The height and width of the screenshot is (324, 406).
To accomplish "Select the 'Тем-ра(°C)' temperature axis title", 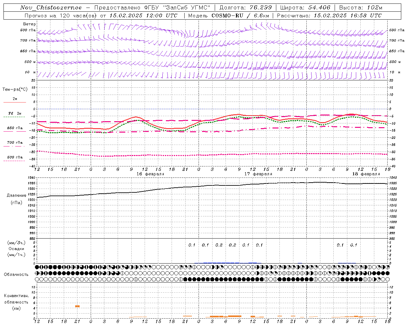I will point(15,90).
